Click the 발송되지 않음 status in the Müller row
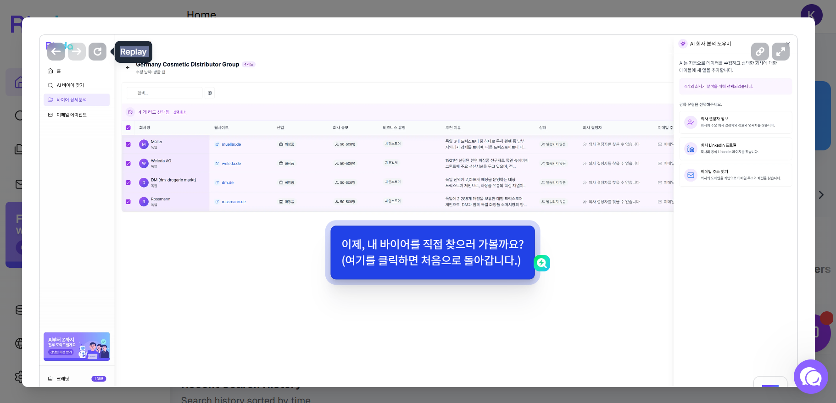This screenshot has height=403, width=836. [553, 144]
